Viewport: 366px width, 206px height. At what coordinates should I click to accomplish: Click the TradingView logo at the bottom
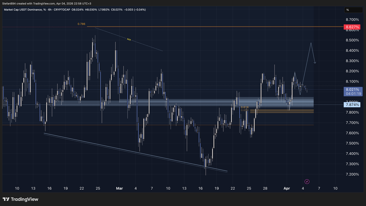(20, 199)
